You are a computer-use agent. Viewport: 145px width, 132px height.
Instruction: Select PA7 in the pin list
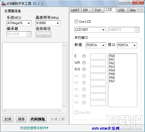[x=112, y=81]
